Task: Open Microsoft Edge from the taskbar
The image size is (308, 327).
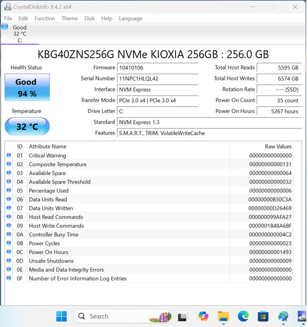Action: pos(243,316)
